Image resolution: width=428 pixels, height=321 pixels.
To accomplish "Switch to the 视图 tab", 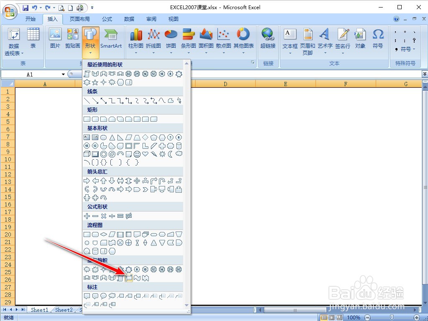I will (x=173, y=19).
